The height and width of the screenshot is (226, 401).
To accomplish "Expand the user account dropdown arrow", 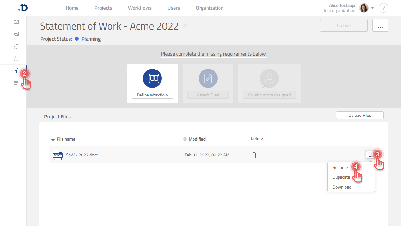I will coord(373,8).
